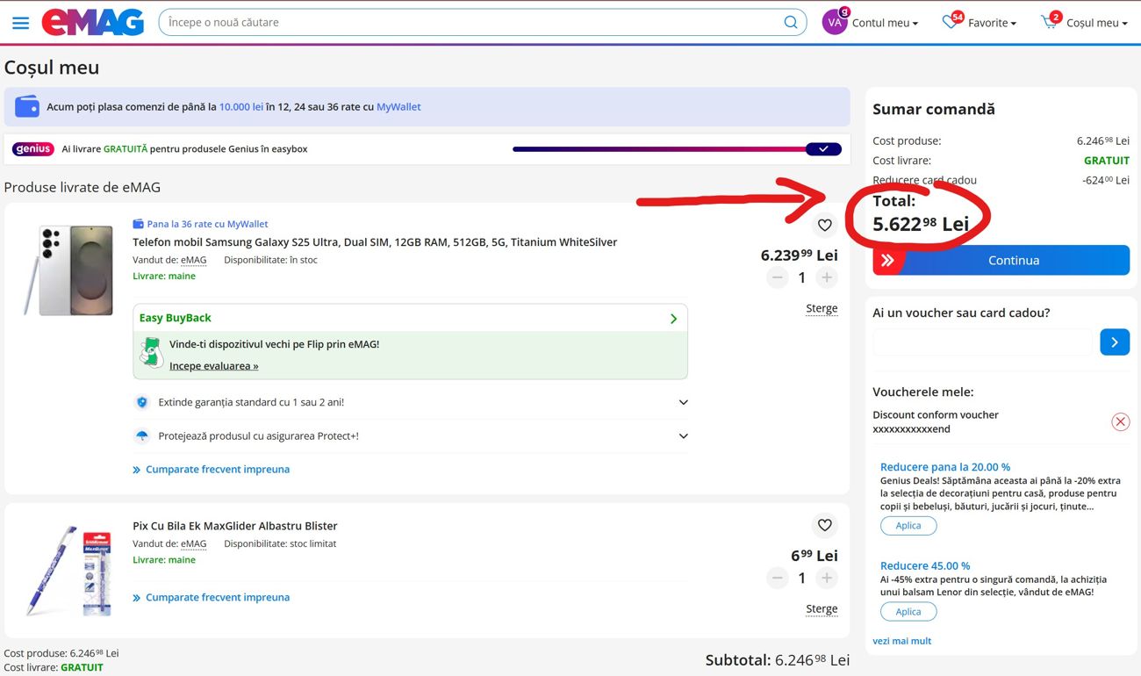The width and height of the screenshot is (1141, 676).
Task: Open Easy BuyBack chevron
Action: (673, 318)
